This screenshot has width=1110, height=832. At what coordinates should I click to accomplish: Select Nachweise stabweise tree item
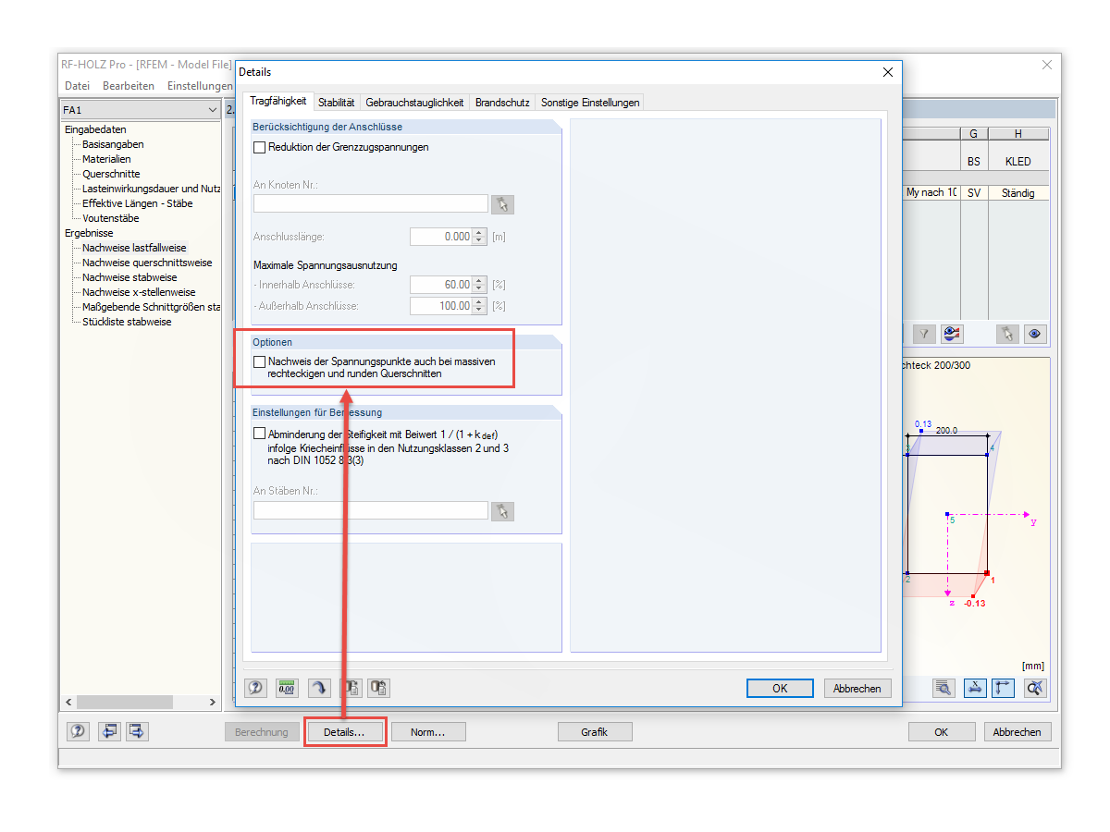[x=129, y=277]
